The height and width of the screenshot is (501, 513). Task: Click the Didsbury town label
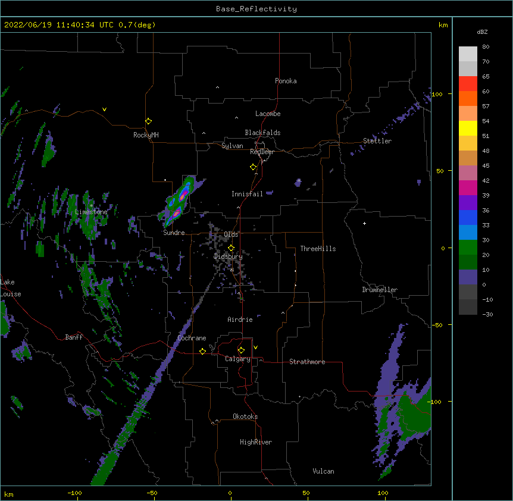tap(228, 256)
